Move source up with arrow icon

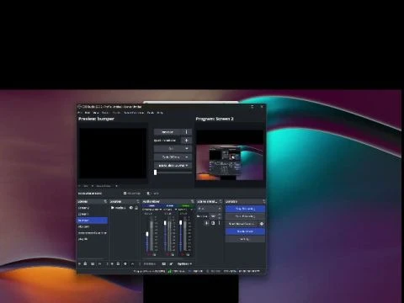(132, 264)
